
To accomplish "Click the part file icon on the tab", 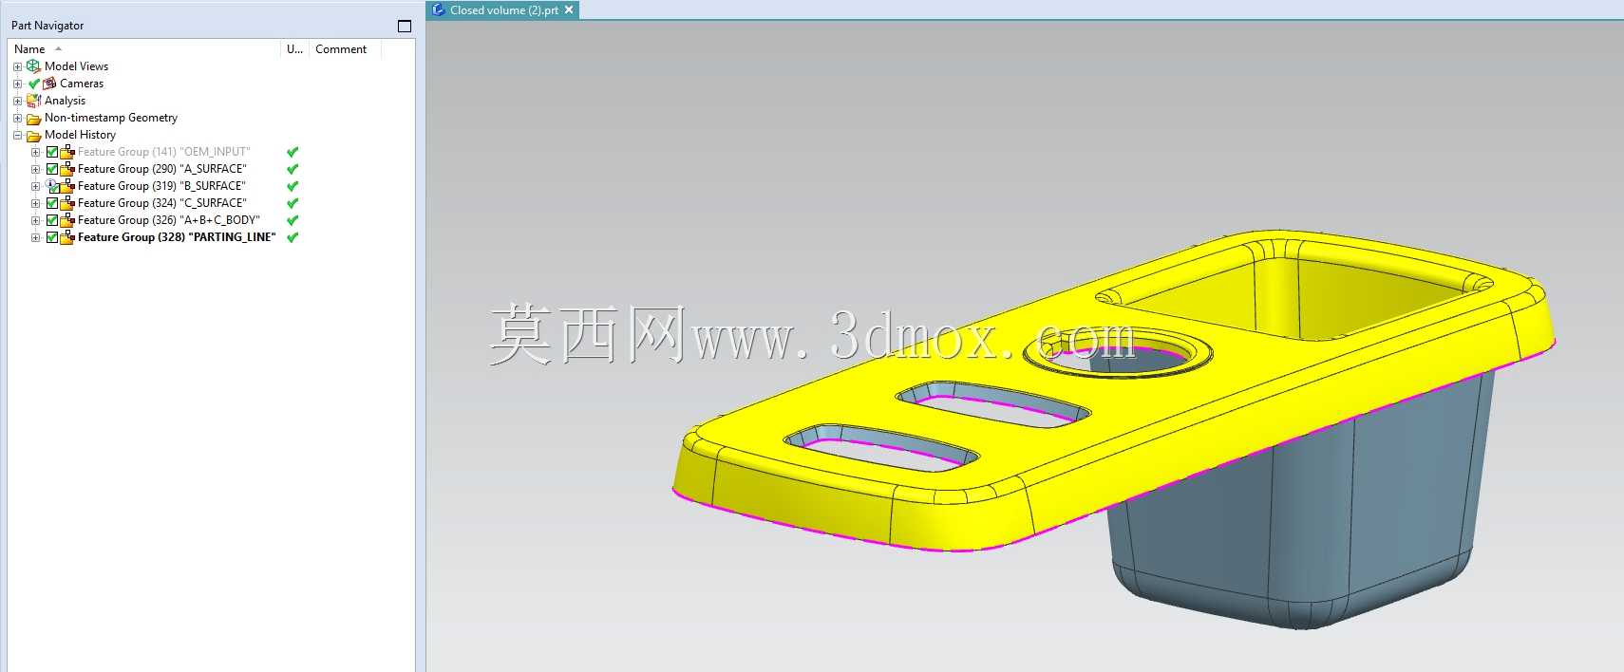I will (439, 9).
